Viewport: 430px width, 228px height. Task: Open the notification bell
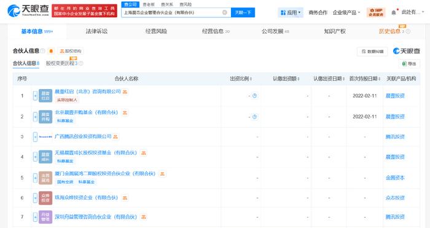coord(394,13)
